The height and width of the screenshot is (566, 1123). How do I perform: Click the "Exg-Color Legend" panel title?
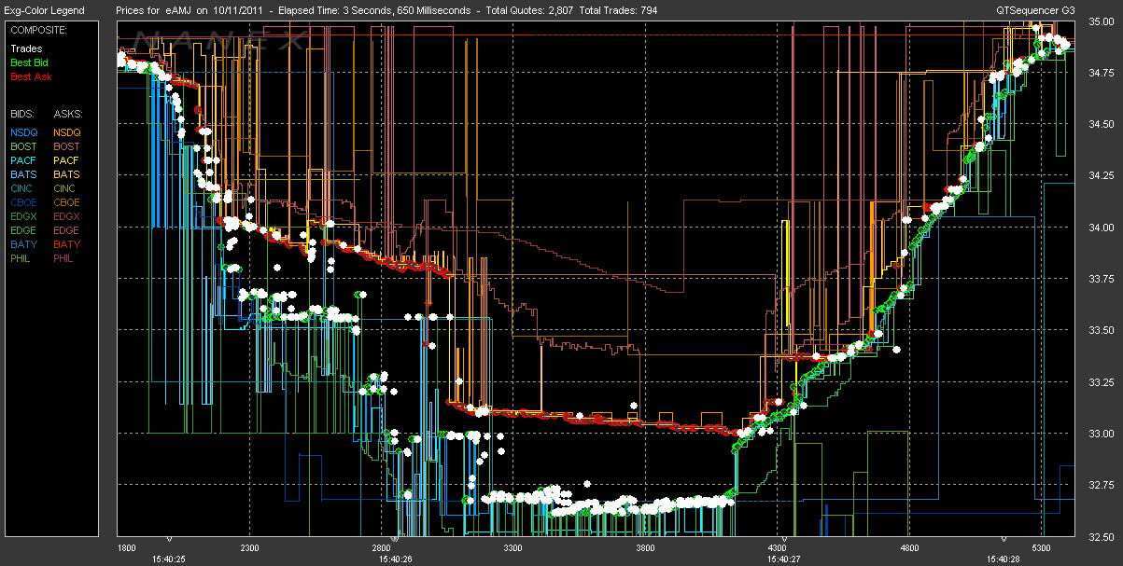pyautogui.click(x=45, y=10)
